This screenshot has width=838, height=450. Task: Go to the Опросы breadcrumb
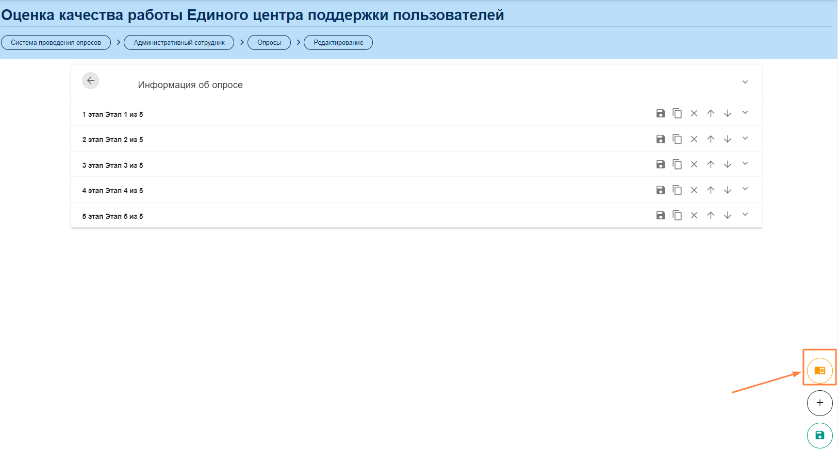[269, 43]
